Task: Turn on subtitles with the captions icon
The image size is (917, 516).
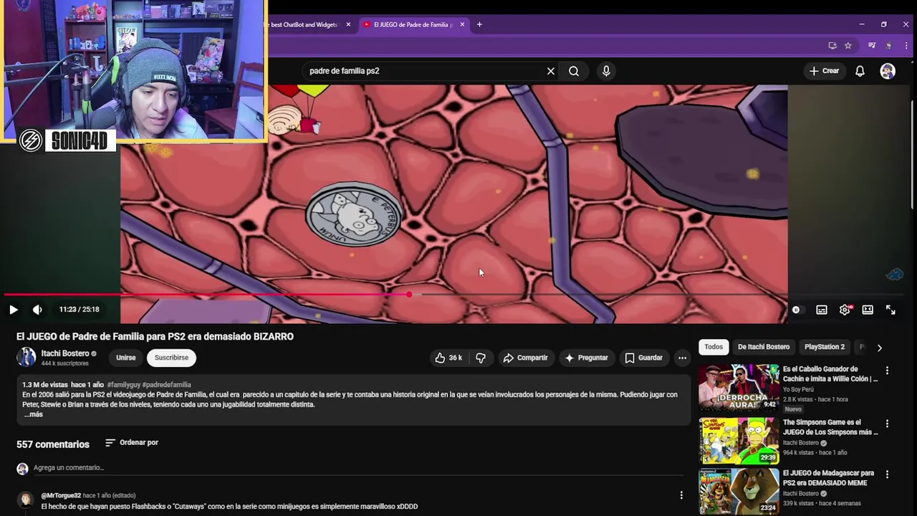Action: pyautogui.click(x=822, y=310)
